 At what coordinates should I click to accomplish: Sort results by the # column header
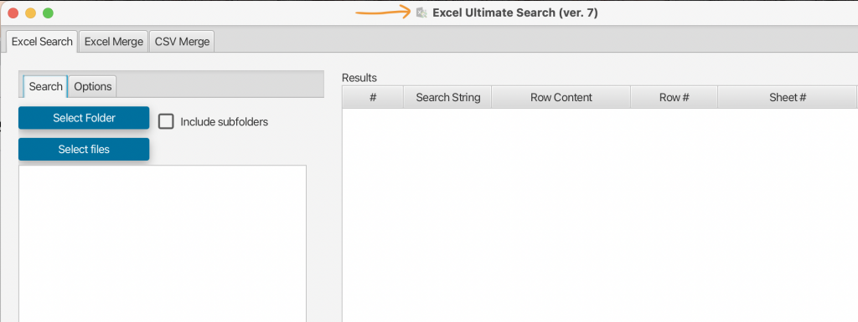point(373,97)
